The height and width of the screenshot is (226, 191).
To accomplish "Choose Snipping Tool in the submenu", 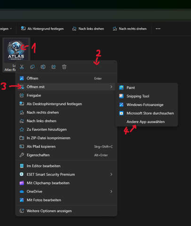I will pyautogui.click(x=147, y=96).
